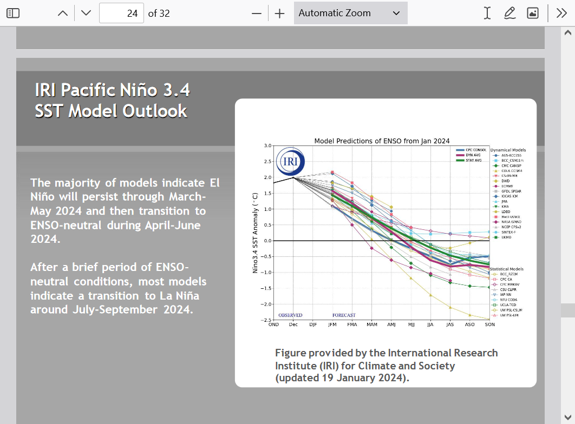This screenshot has height=424, width=575.
Task: Go to the previous page
Action: (63, 13)
